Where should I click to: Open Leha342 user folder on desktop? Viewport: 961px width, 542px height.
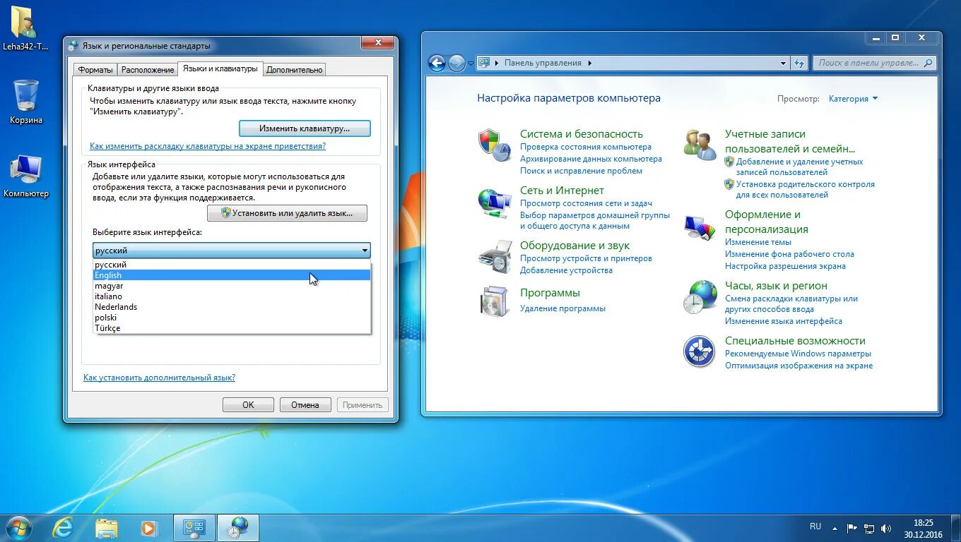26,28
